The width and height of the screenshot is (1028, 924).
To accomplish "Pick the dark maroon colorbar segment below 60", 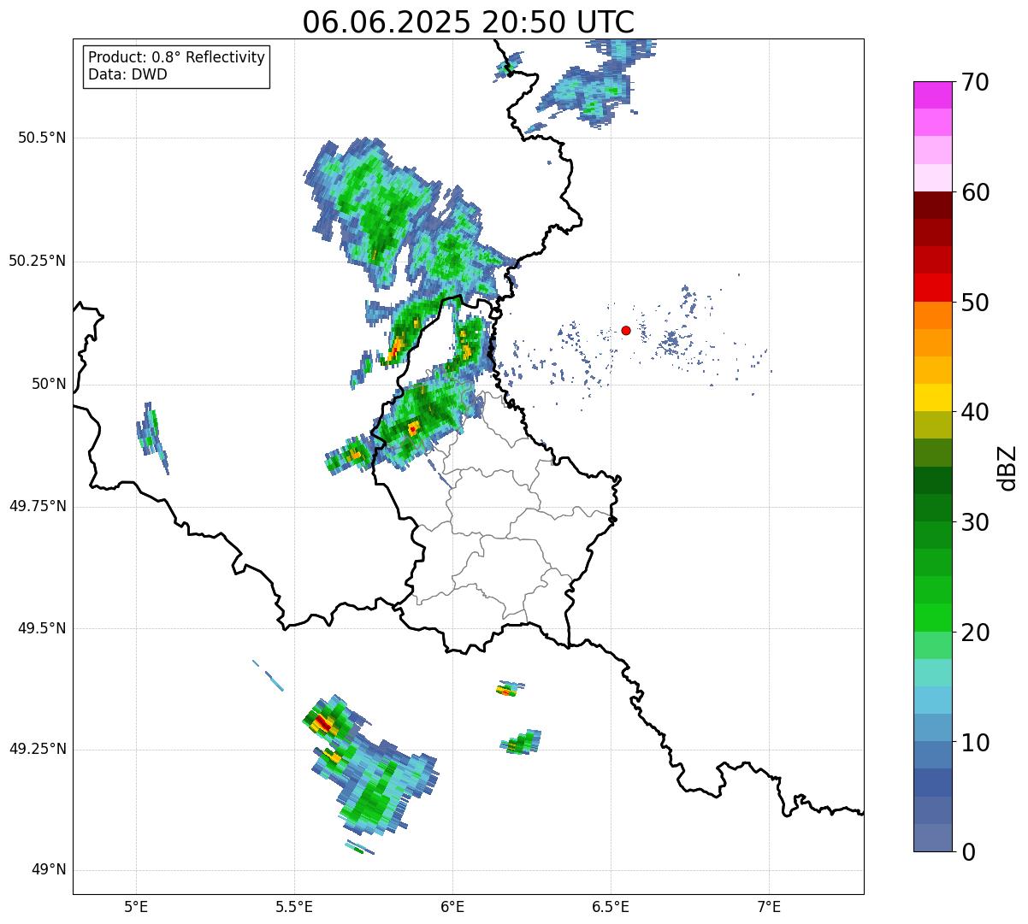I will coord(932,205).
